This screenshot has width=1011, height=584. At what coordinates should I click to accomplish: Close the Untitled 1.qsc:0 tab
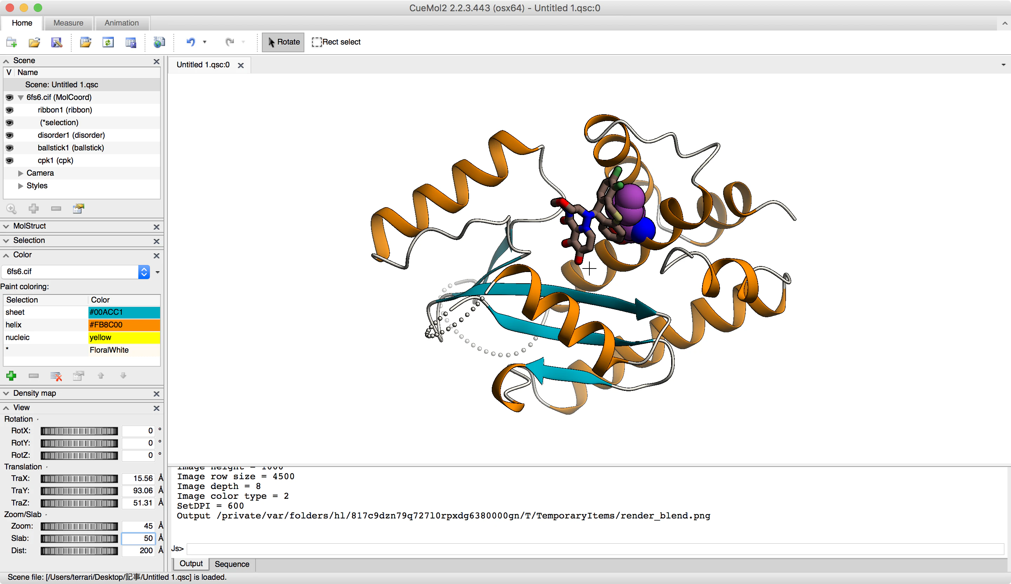[x=241, y=65]
